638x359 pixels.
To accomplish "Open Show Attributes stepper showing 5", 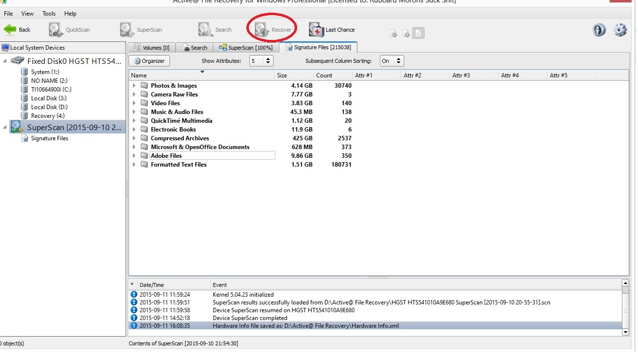I will click(262, 61).
